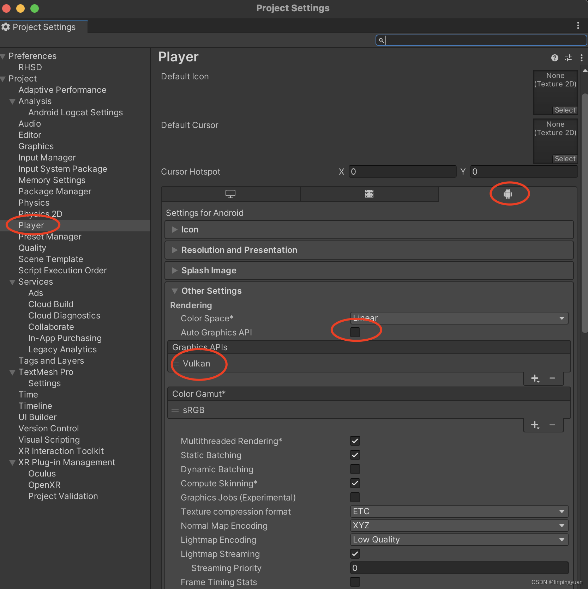Viewport: 588px width, 589px height.
Task: Click the Streaming Priority value field
Action: pyautogui.click(x=459, y=568)
